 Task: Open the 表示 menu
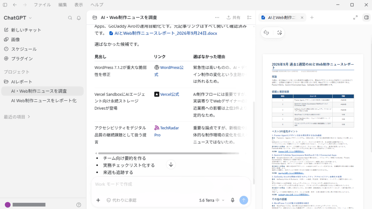[79, 5]
